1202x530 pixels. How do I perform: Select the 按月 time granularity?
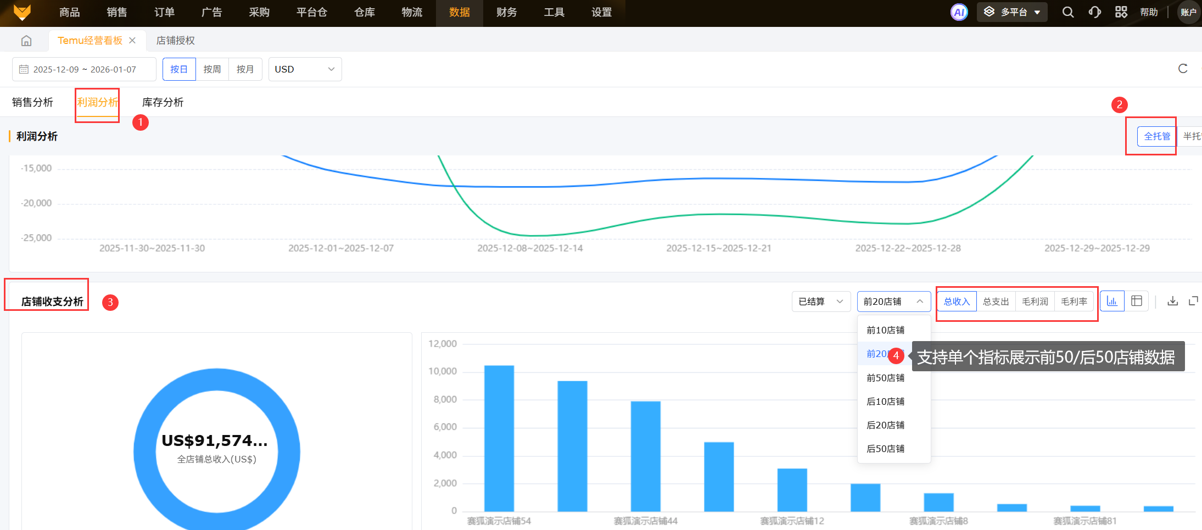[x=245, y=69]
